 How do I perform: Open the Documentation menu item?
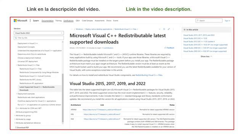point(47,21)
